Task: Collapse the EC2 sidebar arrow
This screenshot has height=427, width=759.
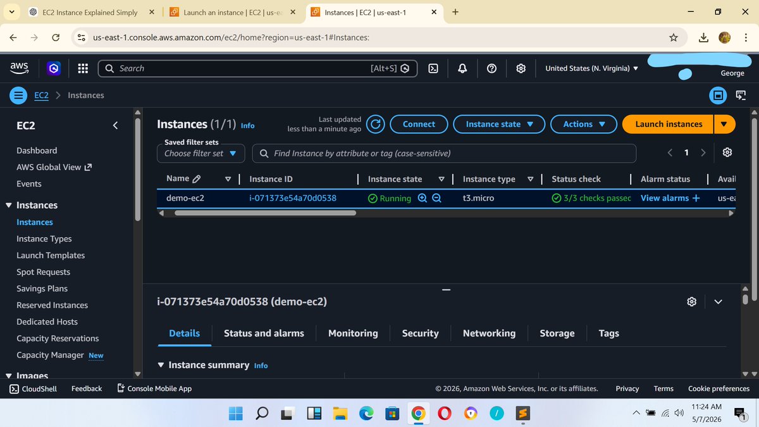Action: click(115, 125)
